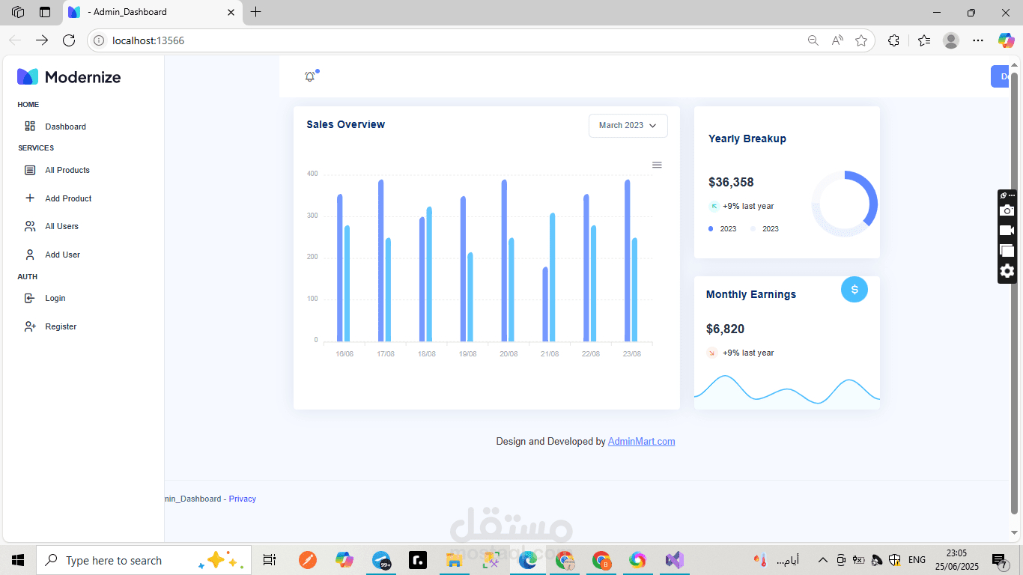Open the workspaces icon in the tab bar

click(x=18, y=12)
